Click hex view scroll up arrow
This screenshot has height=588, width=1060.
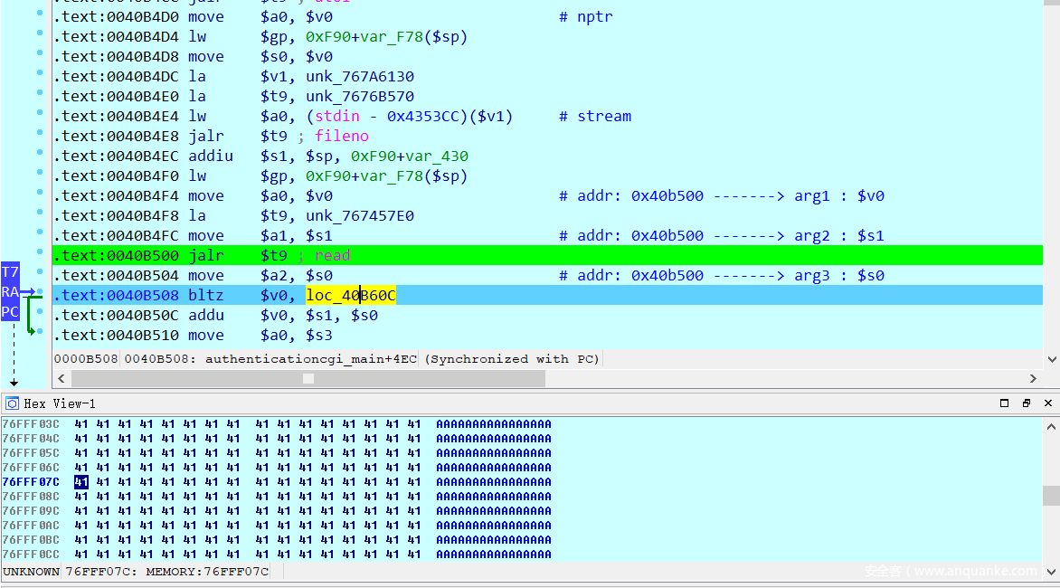[1051, 426]
